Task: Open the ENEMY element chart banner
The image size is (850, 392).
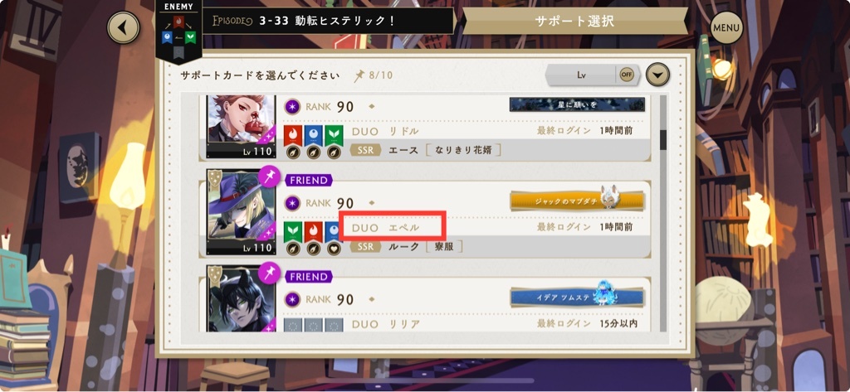Action: coord(179,31)
